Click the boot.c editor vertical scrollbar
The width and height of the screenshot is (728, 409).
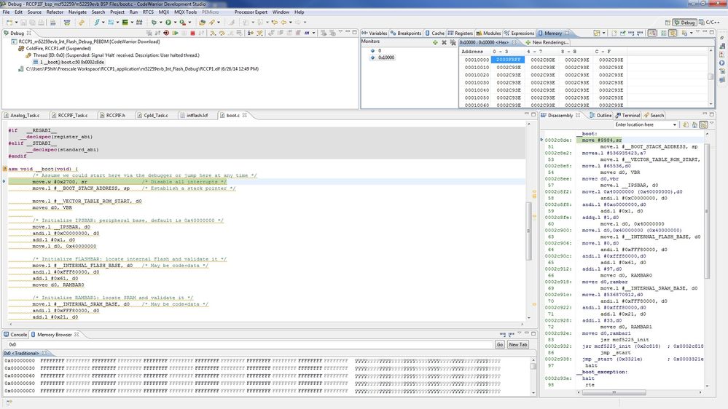[x=529, y=231]
